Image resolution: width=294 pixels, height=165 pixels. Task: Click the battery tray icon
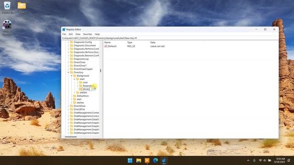point(270,160)
